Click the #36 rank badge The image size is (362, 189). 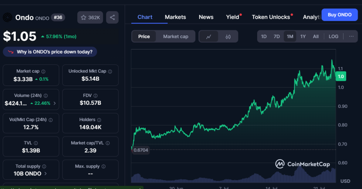[58, 17]
